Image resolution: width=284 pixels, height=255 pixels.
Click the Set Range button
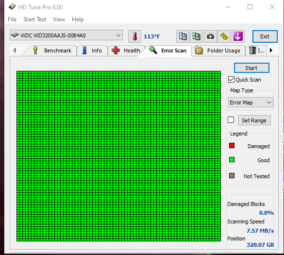point(254,120)
